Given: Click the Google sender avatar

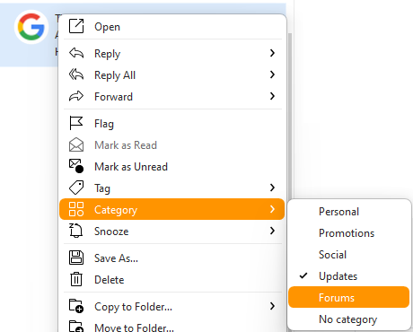Looking at the screenshot, I should point(31,27).
